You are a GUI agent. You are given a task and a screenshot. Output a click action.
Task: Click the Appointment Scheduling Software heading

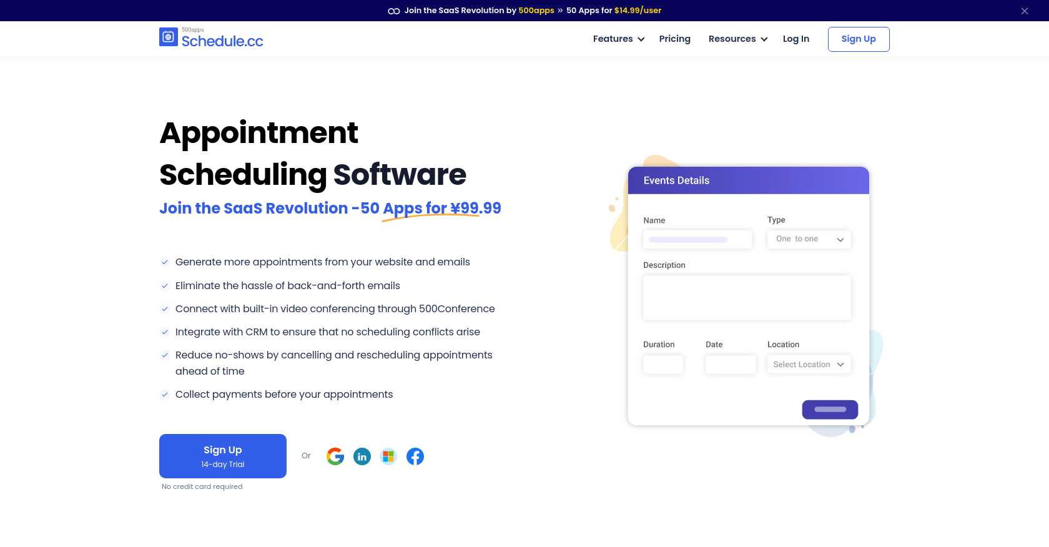[313, 154]
